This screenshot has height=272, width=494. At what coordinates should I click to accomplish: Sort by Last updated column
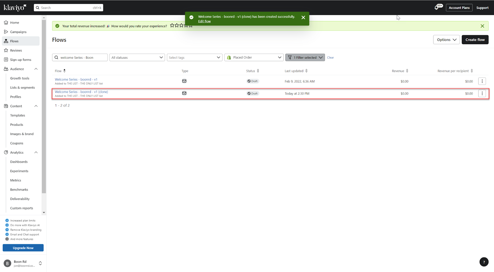pos(306,71)
